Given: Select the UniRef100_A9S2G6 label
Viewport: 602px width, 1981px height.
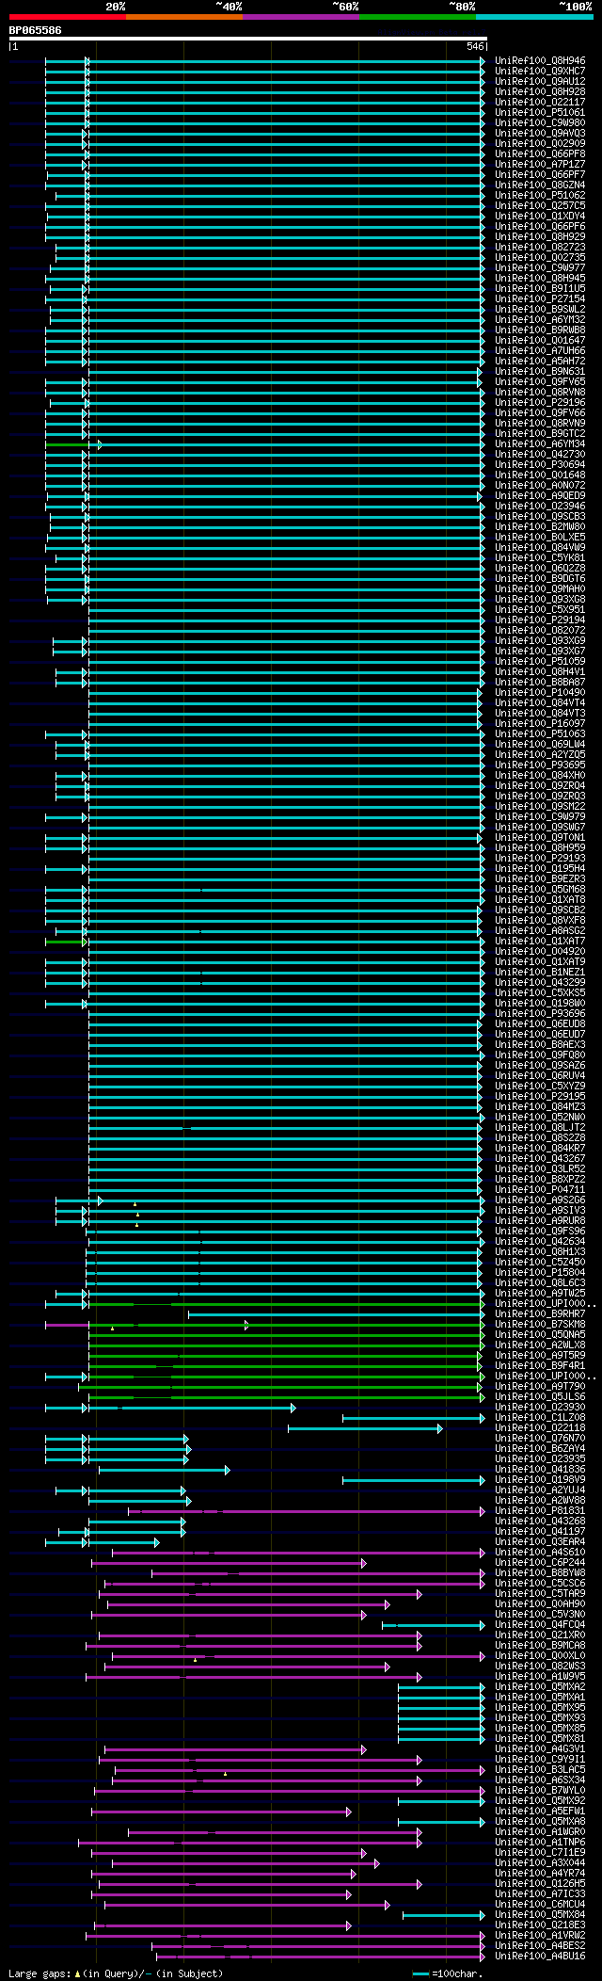Looking at the screenshot, I should click(540, 1200).
